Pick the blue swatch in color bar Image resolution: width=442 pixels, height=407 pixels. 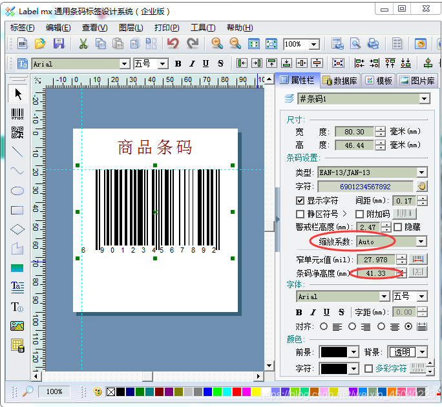click(207, 391)
